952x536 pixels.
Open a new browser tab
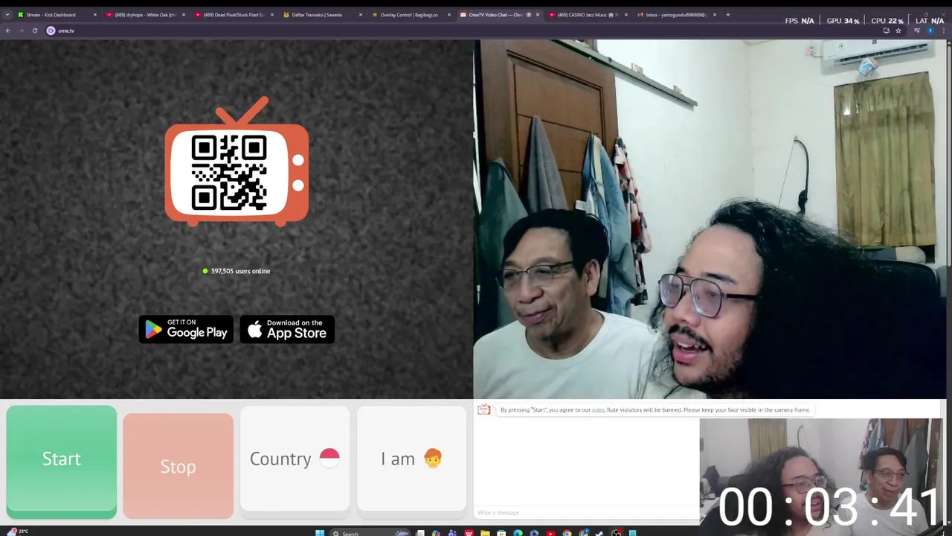pos(728,15)
